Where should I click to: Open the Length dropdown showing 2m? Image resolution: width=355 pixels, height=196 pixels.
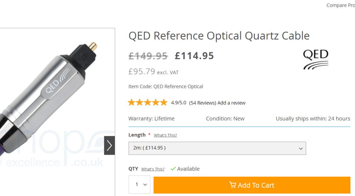pyautogui.click(x=217, y=148)
